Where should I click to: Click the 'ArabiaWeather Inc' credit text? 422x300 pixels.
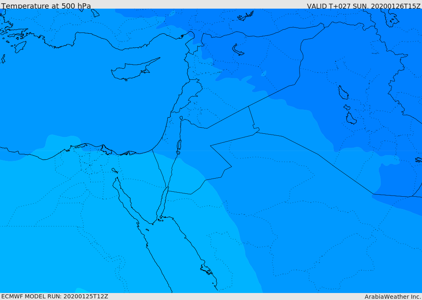click(x=392, y=297)
